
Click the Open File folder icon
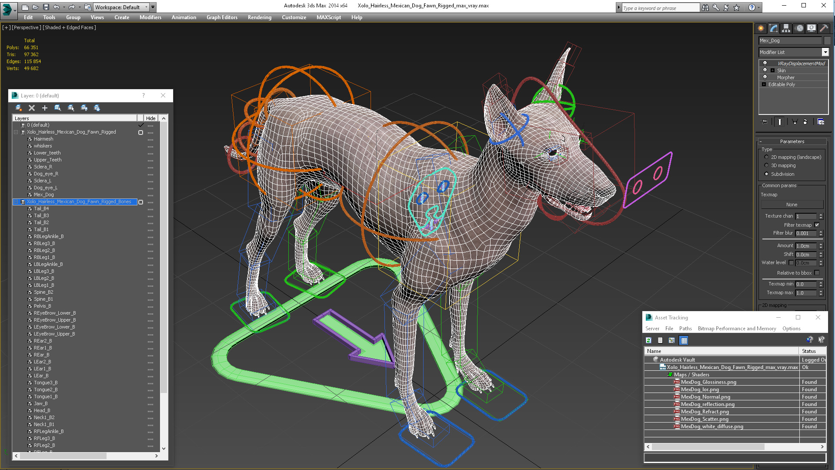pyautogui.click(x=35, y=7)
